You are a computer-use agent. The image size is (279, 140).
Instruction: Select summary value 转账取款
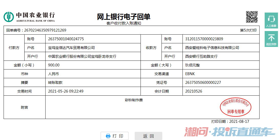(55, 83)
